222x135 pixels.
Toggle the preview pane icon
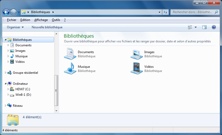click(x=204, y=27)
